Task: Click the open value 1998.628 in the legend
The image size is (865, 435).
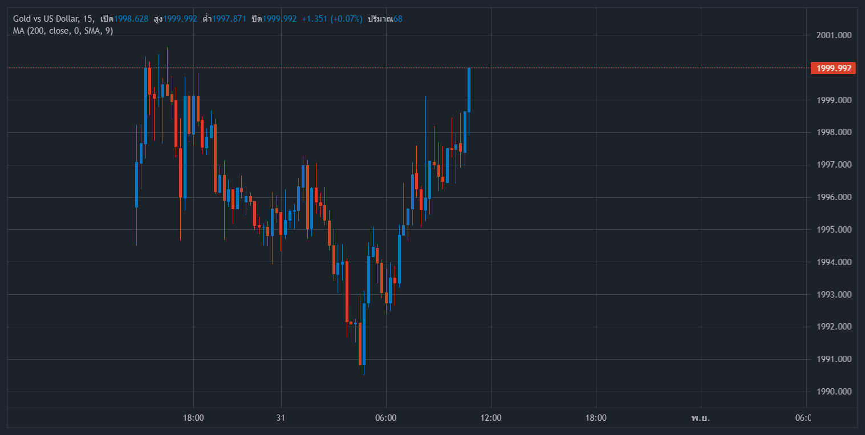Action: point(131,19)
